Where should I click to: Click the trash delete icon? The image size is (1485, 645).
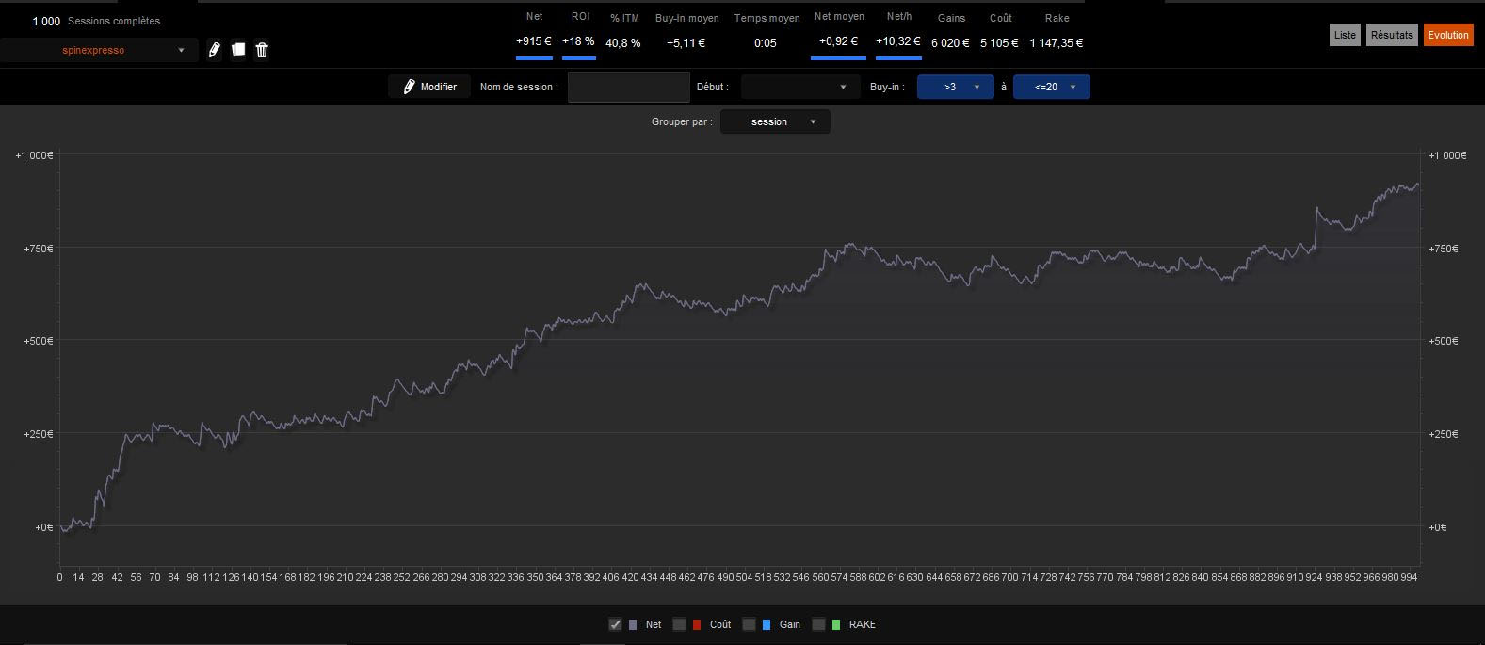pos(262,50)
